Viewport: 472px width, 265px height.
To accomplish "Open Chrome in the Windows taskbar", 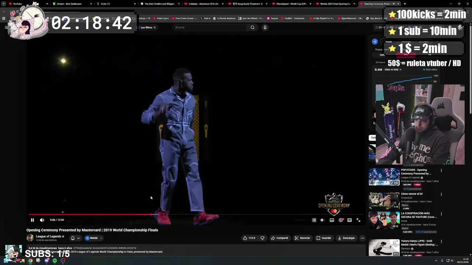I will click(30, 261).
